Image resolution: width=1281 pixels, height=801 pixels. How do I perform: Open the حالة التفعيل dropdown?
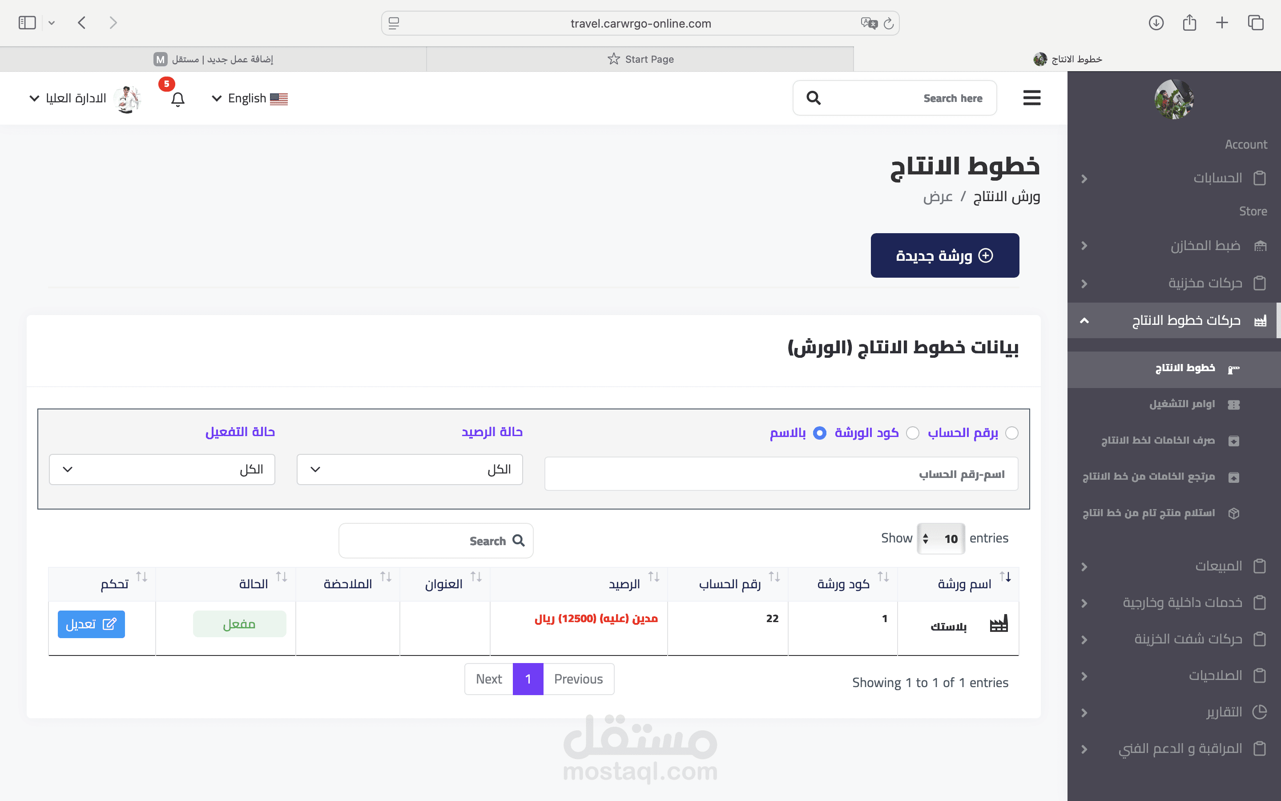(x=162, y=469)
